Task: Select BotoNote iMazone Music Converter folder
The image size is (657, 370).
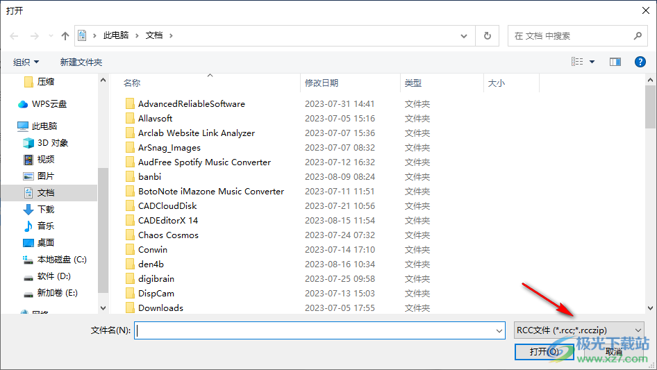Action: pyautogui.click(x=211, y=192)
